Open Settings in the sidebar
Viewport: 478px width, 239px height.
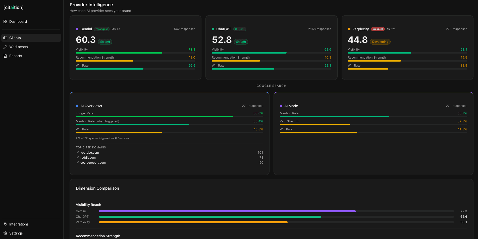31,233
